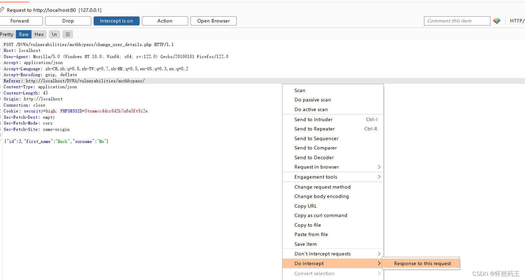Switch to the Raw view tab
This screenshot has height=280, width=525.
tap(24, 34)
